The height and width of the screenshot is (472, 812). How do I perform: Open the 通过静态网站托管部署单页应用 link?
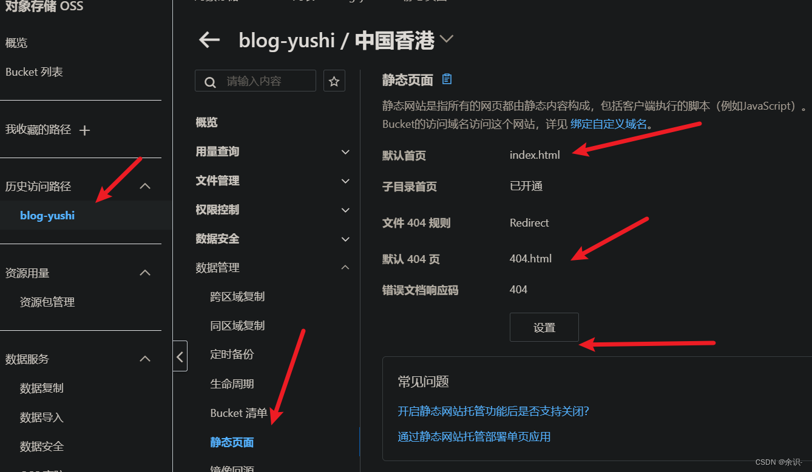[x=474, y=437]
